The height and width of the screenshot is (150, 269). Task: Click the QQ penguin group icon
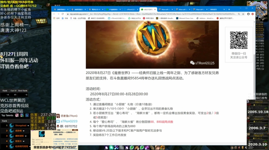tap(58, 126)
